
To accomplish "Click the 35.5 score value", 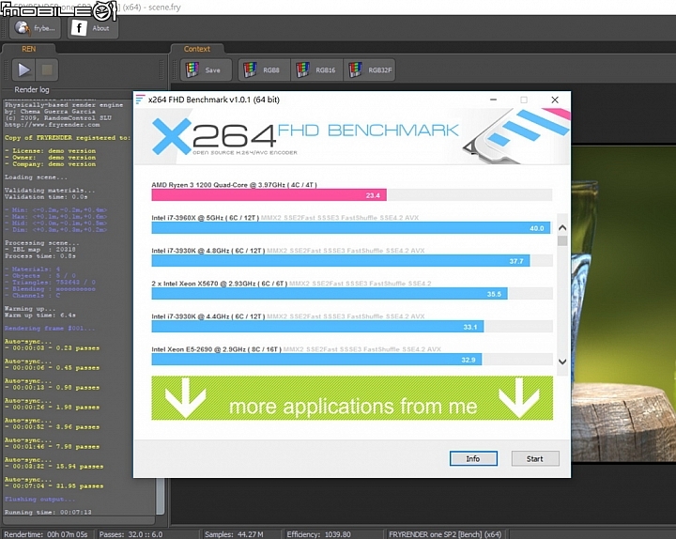I will point(494,294).
